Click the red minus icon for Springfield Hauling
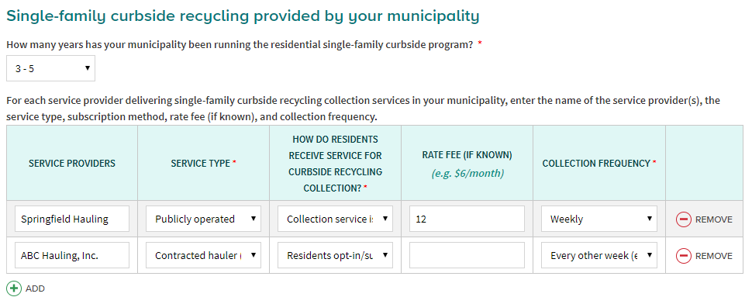Viewport: 752px width, 304px height. point(684,219)
